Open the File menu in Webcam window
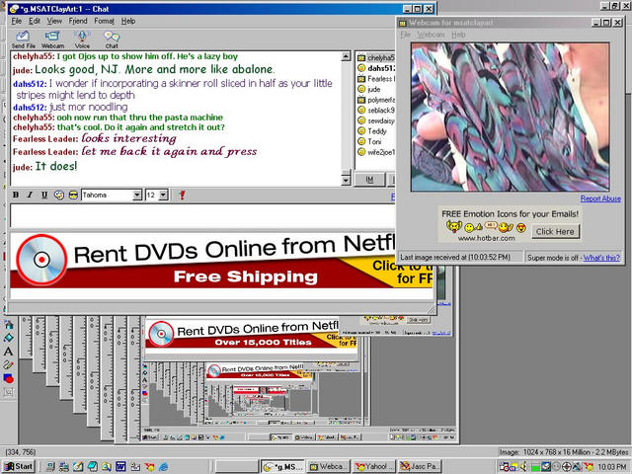The image size is (632, 474). [x=406, y=35]
